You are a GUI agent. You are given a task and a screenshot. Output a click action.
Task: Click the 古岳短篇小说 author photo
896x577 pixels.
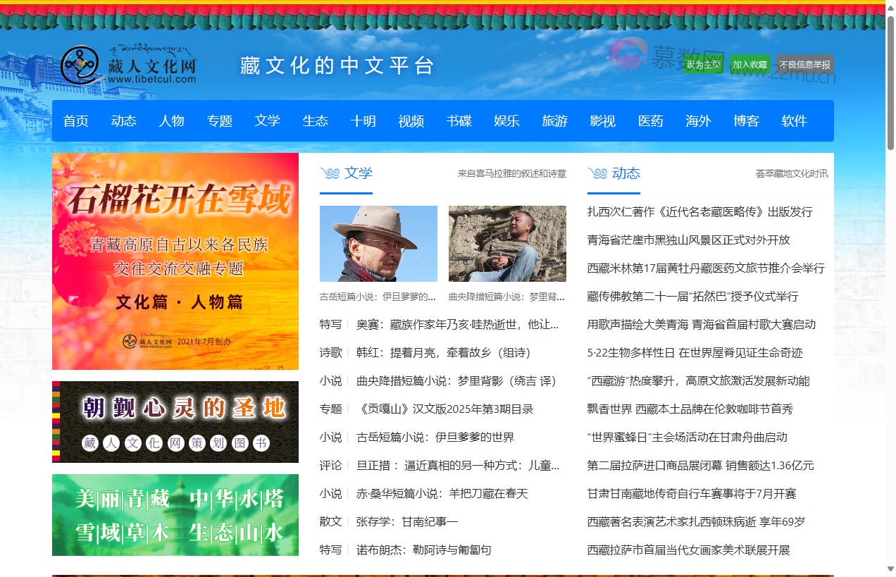[x=378, y=244]
